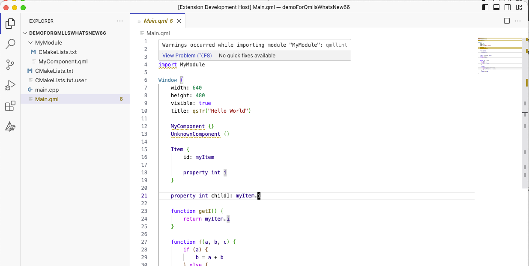The height and width of the screenshot is (266, 529).
Task: Open Explorer Views and More Actions menu
Action: [x=120, y=21]
